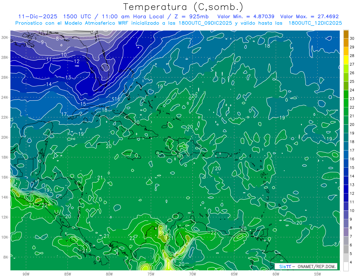Click the "14N" latitude axis label

pyautogui.click(x=5, y=197)
